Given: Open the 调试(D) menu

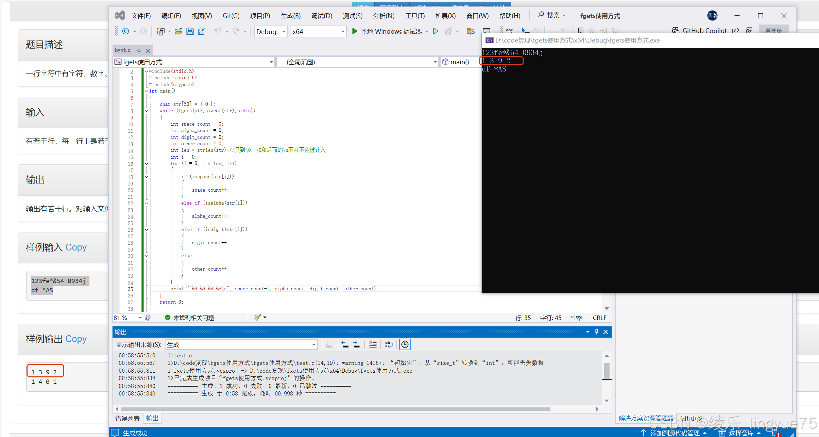Looking at the screenshot, I should (x=321, y=16).
